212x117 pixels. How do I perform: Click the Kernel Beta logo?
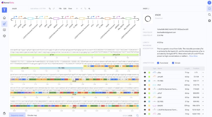8,3
